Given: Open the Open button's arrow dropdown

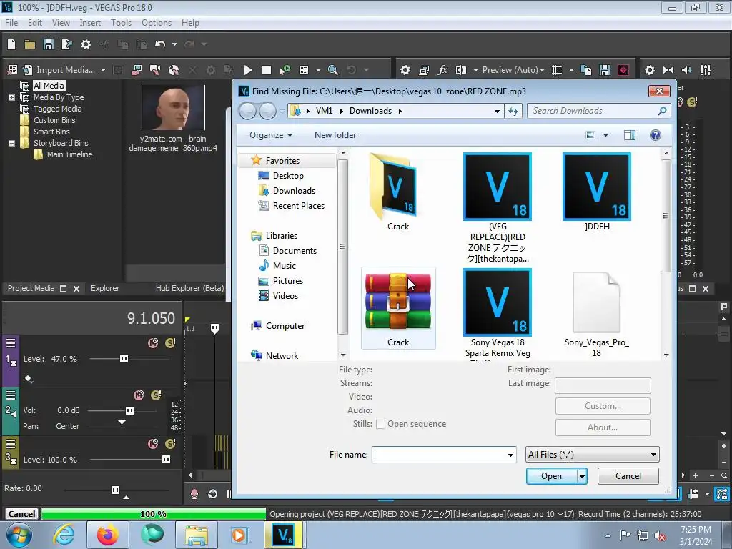Looking at the screenshot, I should tap(582, 476).
